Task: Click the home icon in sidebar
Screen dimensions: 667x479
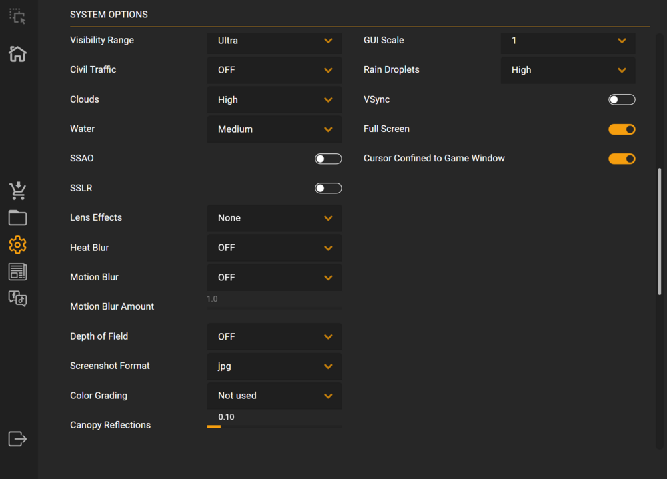Action: pyautogui.click(x=17, y=53)
